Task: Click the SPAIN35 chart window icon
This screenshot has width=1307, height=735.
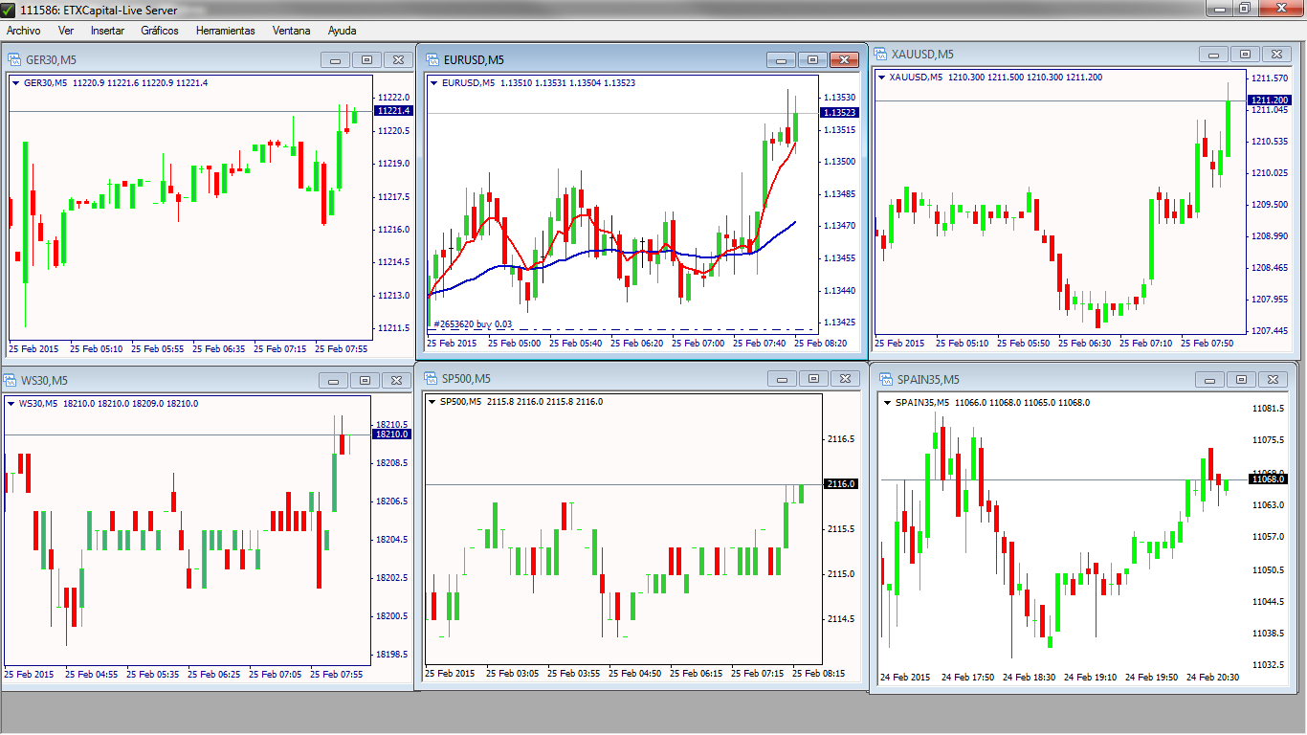Action: [884, 379]
